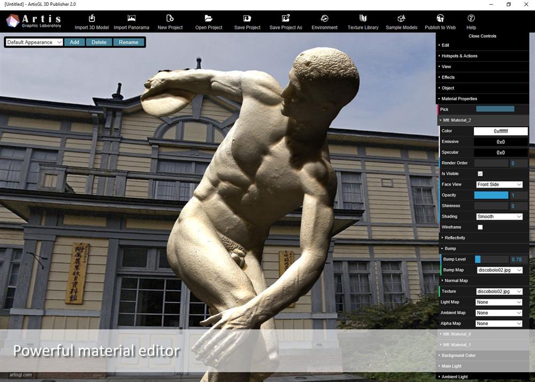Restore down the ArtisGL window

[509, 4]
